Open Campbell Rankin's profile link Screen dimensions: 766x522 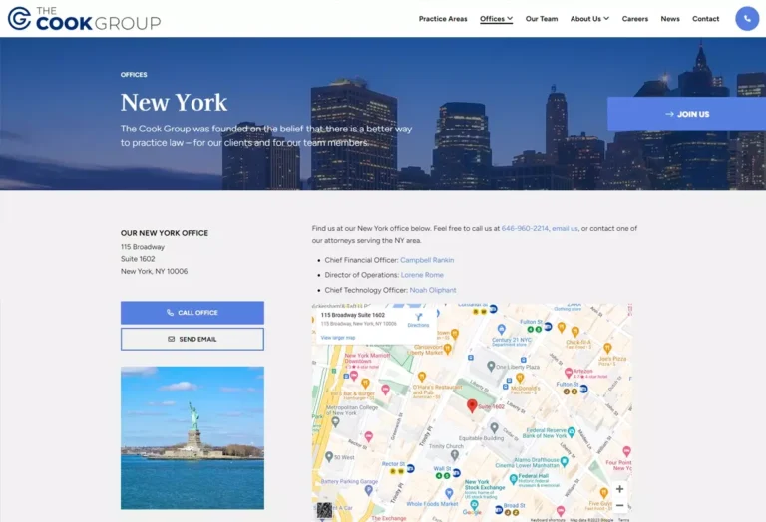point(427,260)
